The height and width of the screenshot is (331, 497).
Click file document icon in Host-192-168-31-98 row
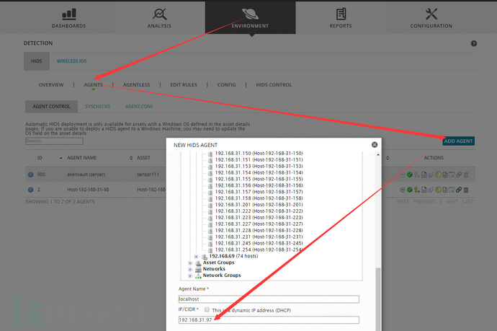point(424,190)
